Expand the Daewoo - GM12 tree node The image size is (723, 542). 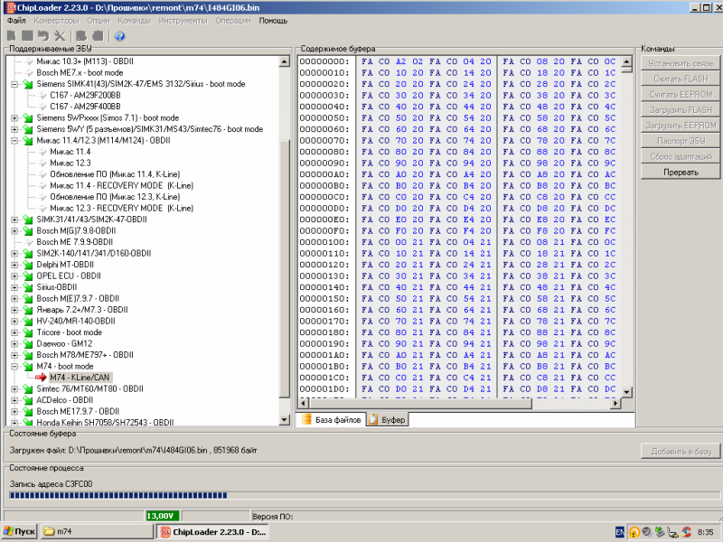(14, 343)
